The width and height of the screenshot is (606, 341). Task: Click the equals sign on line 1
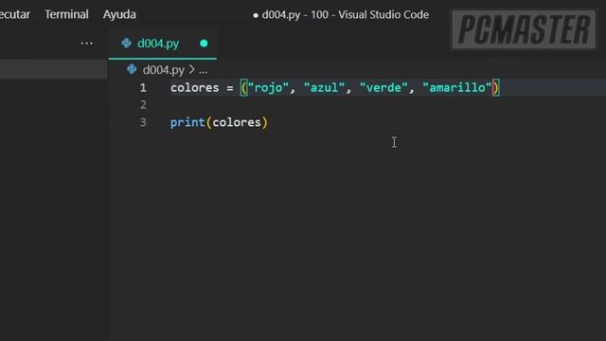[230, 88]
